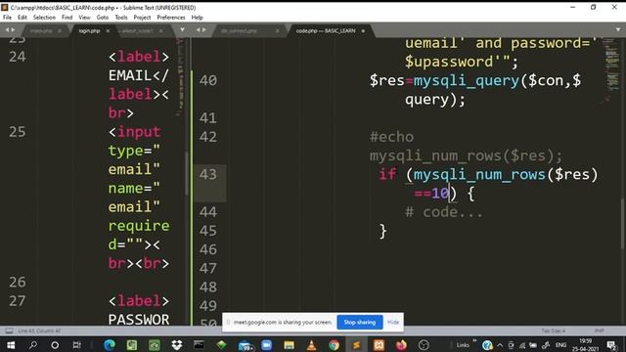Click line number 24 in left pane
626x352 pixels.
[x=18, y=57]
